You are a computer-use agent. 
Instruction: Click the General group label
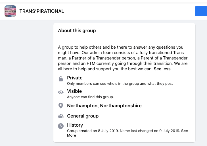(x=83, y=116)
